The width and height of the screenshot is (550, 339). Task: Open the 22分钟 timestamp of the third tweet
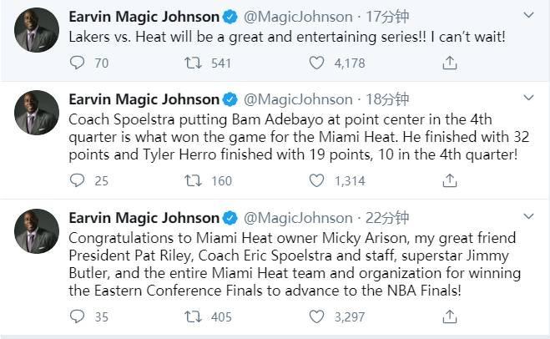pyautogui.click(x=385, y=218)
